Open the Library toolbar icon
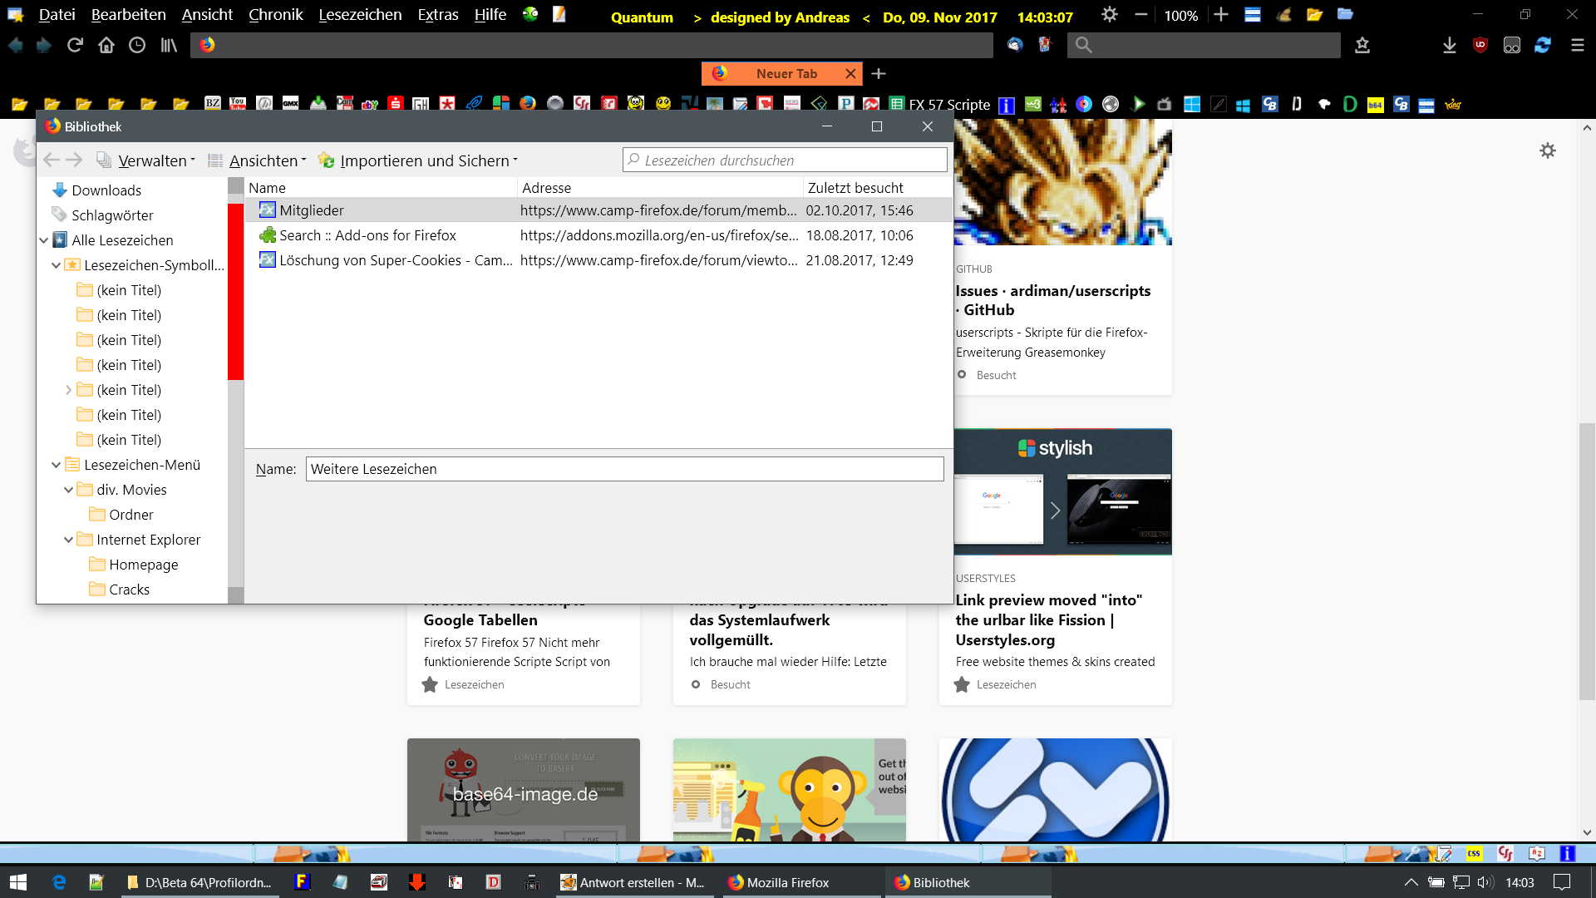1596x898 pixels. point(169,45)
